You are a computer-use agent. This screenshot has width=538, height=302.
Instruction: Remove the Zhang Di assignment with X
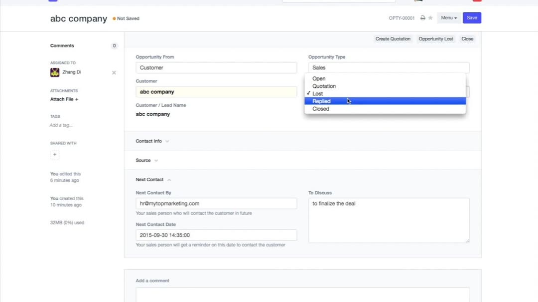click(x=114, y=73)
